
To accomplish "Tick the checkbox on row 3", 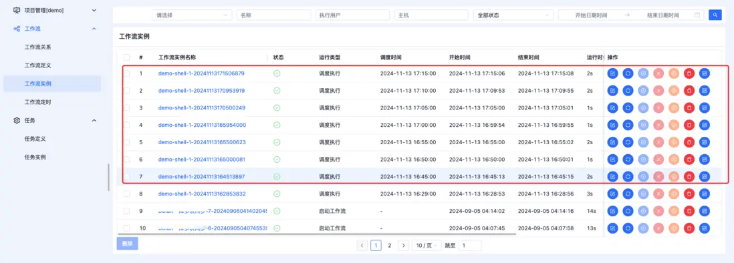I will click(126, 108).
